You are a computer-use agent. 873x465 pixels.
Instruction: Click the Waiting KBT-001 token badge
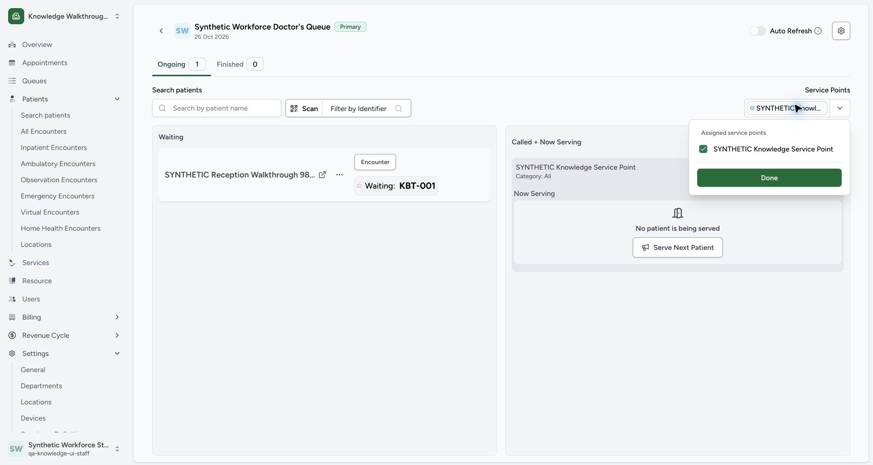(396, 186)
